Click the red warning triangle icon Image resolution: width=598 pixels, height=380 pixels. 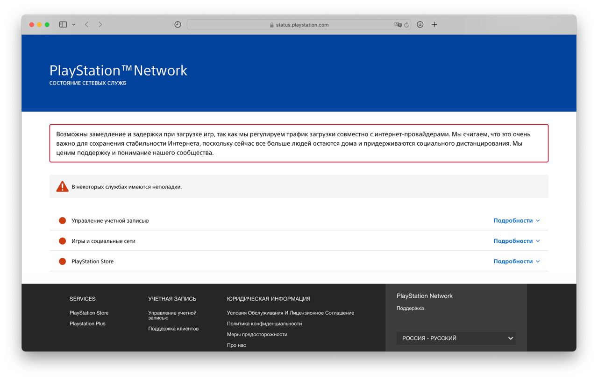click(x=62, y=186)
